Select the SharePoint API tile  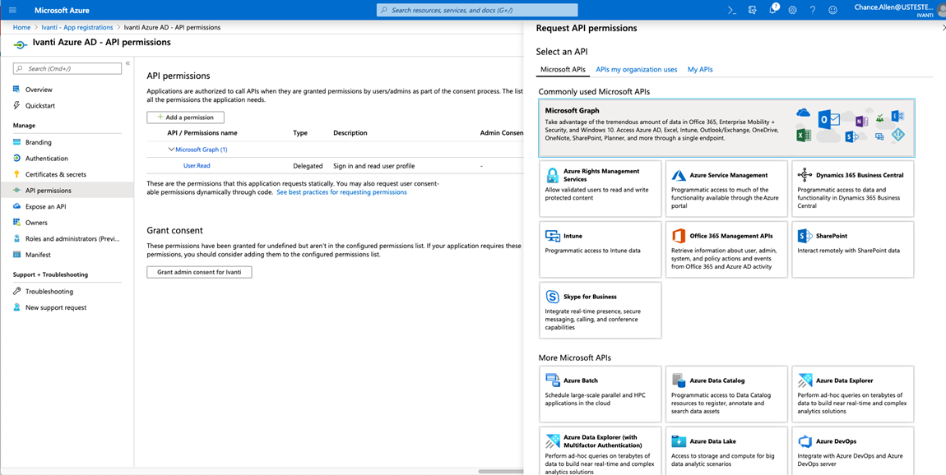point(852,249)
